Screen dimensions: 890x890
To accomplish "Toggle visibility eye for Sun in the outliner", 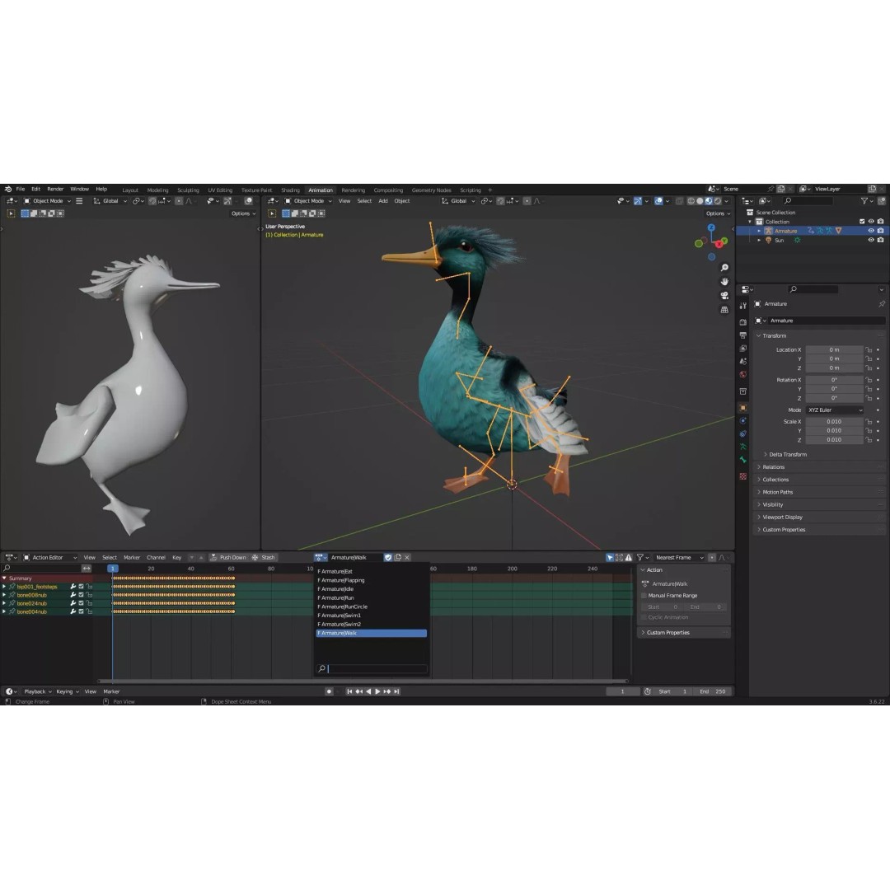I will click(871, 240).
